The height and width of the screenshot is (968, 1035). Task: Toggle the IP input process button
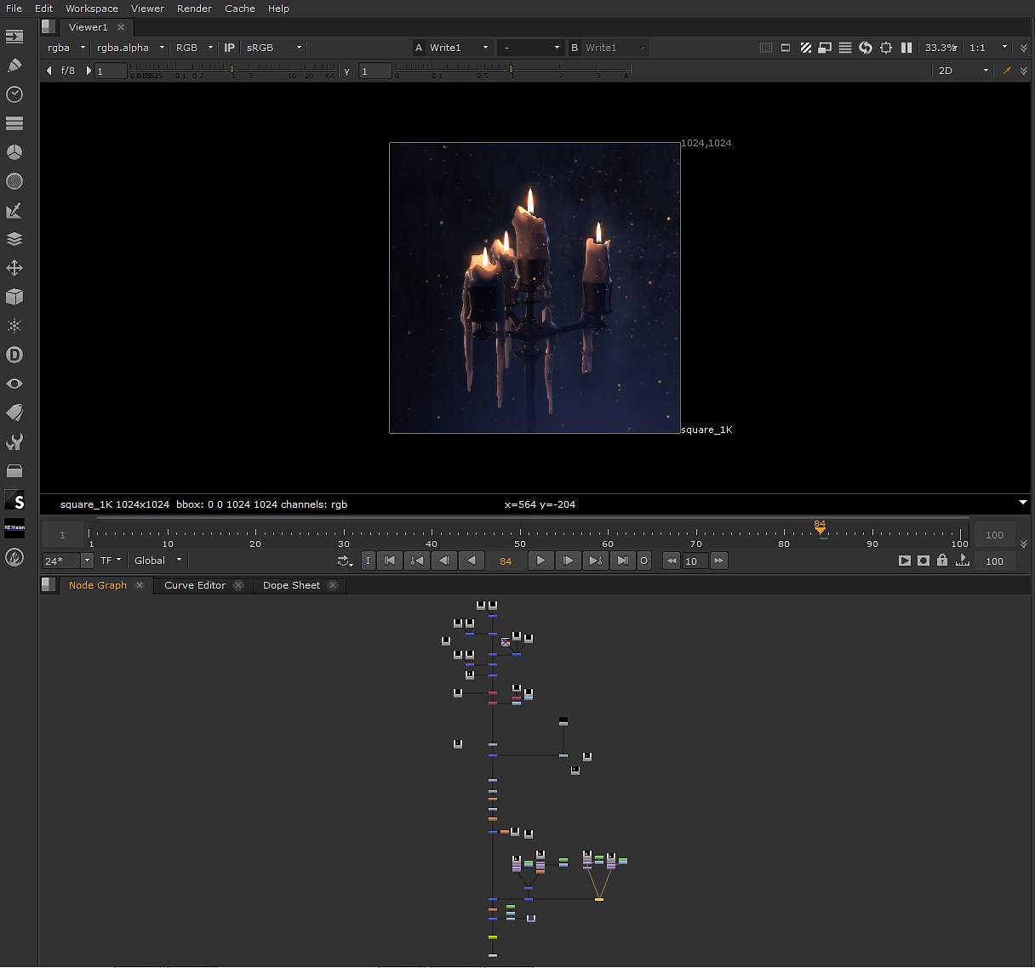tap(229, 48)
